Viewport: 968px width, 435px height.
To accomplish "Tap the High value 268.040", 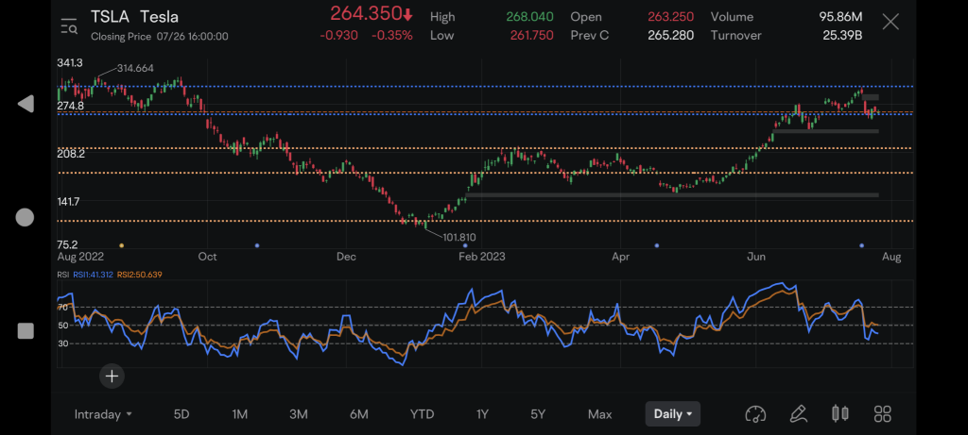I will point(529,17).
